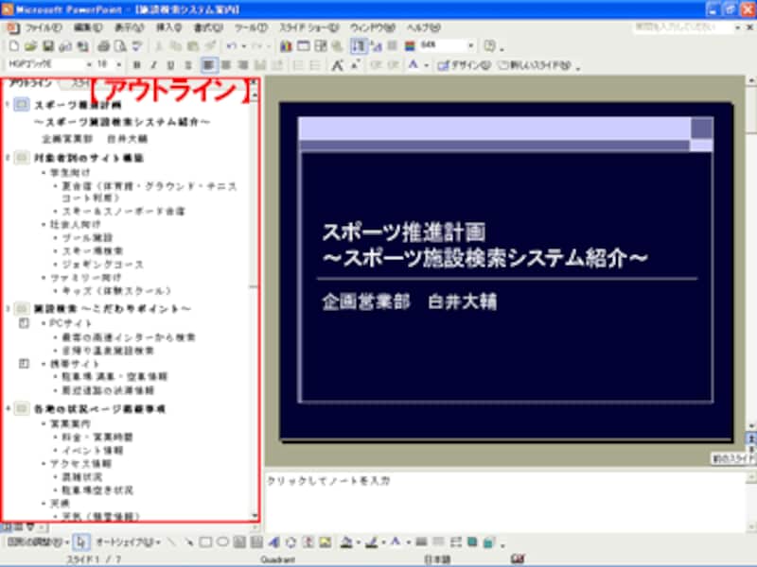This screenshot has width=757, height=567.
Task: Click the Undo arrow icon
Action: [231, 46]
